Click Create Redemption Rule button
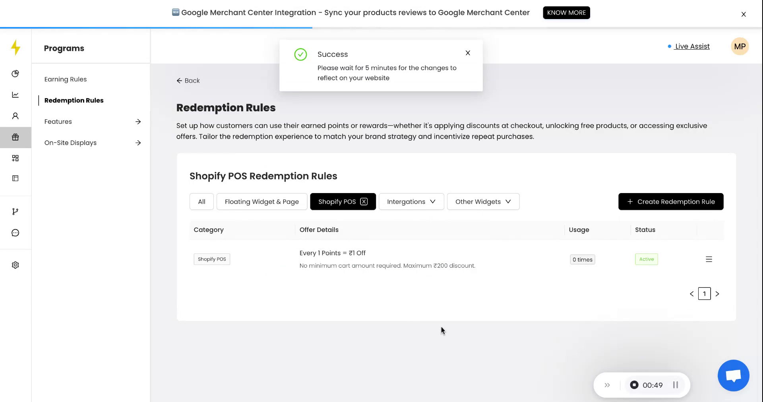 [x=670, y=201]
